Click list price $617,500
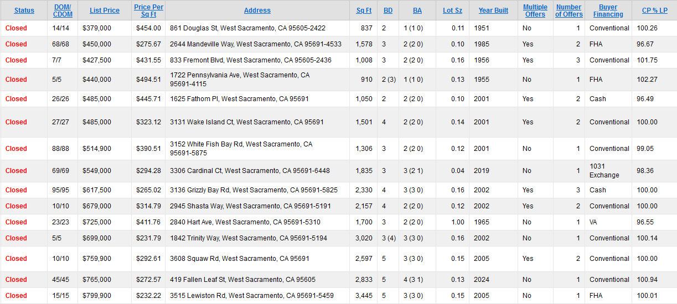The height and width of the screenshot is (304, 677). click(97, 190)
